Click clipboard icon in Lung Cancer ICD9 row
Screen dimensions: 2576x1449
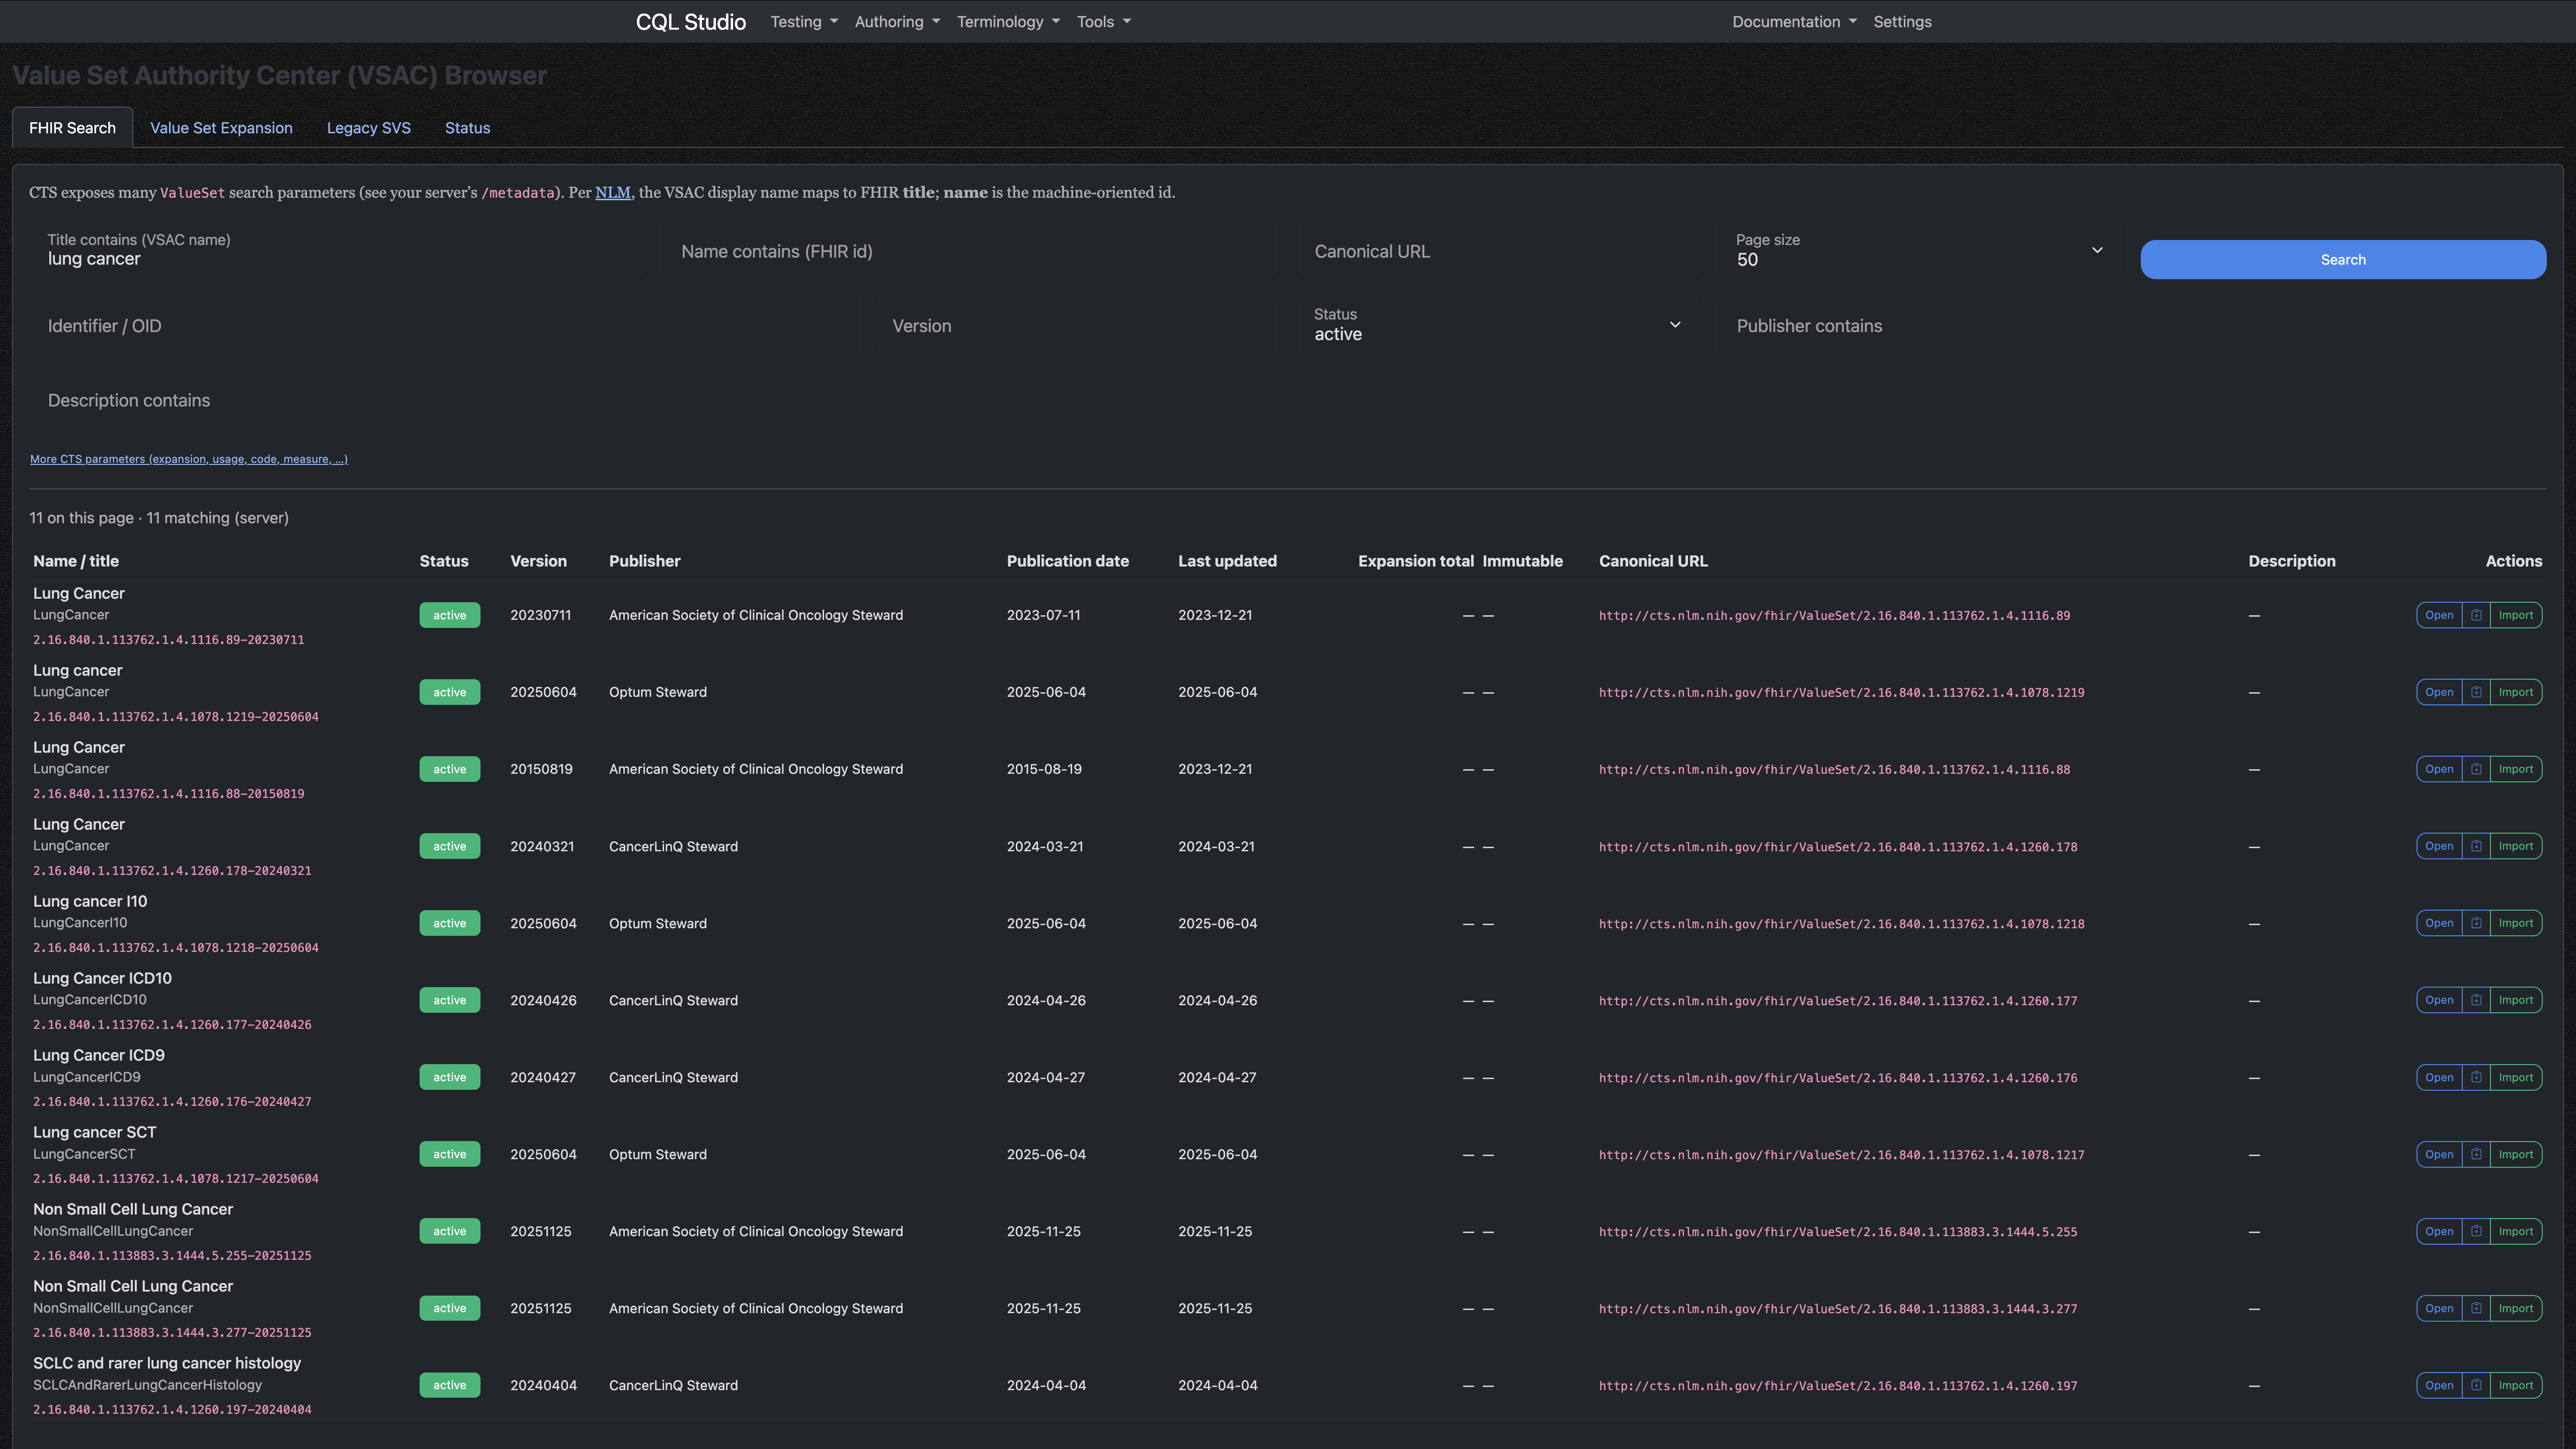pos(2476,1077)
